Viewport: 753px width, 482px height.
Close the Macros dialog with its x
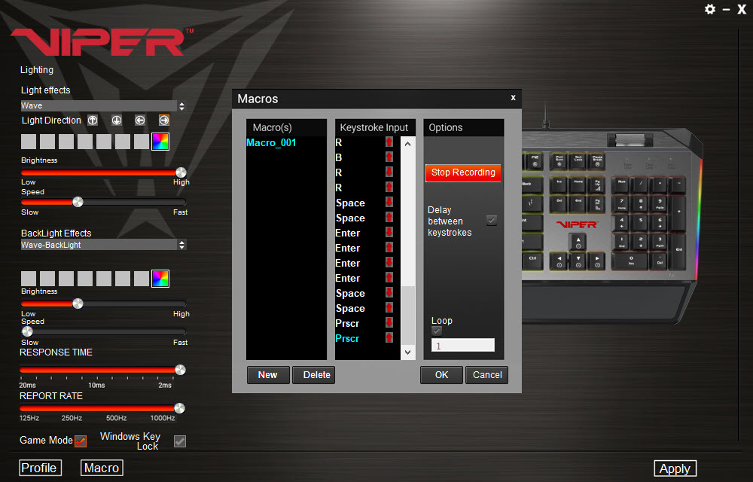pyautogui.click(x=513, y=98)
